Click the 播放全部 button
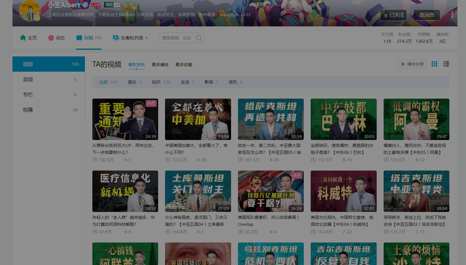 tap(412, 64)
